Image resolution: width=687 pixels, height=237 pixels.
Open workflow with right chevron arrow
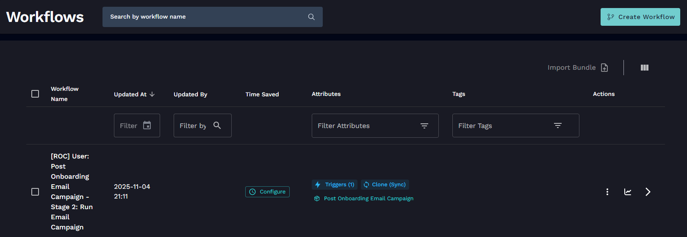click(648, 192)
